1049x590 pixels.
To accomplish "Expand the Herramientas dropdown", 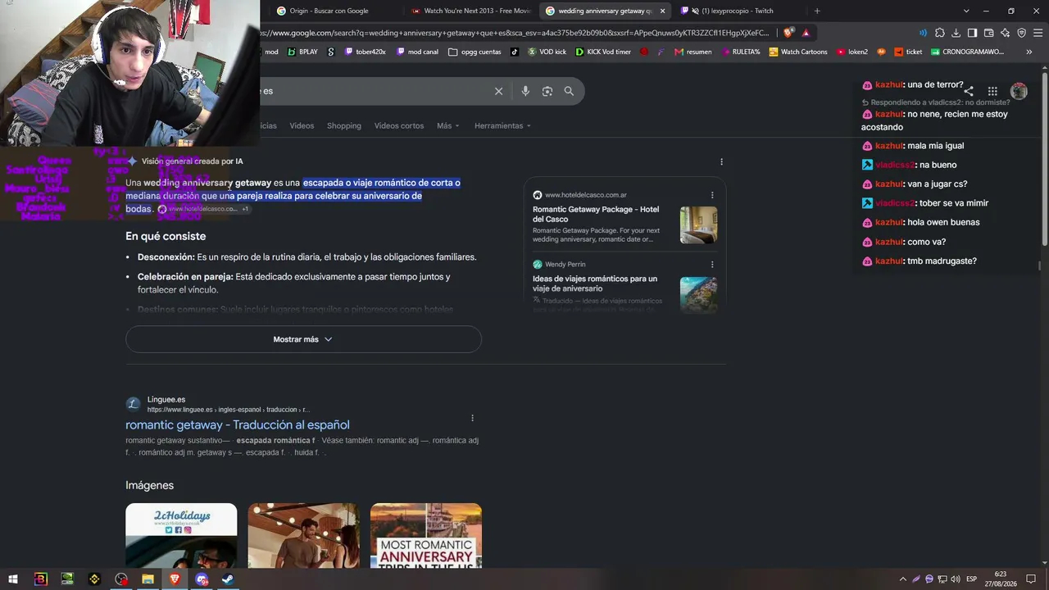I will pyautogui.click(x=502, y=125).
